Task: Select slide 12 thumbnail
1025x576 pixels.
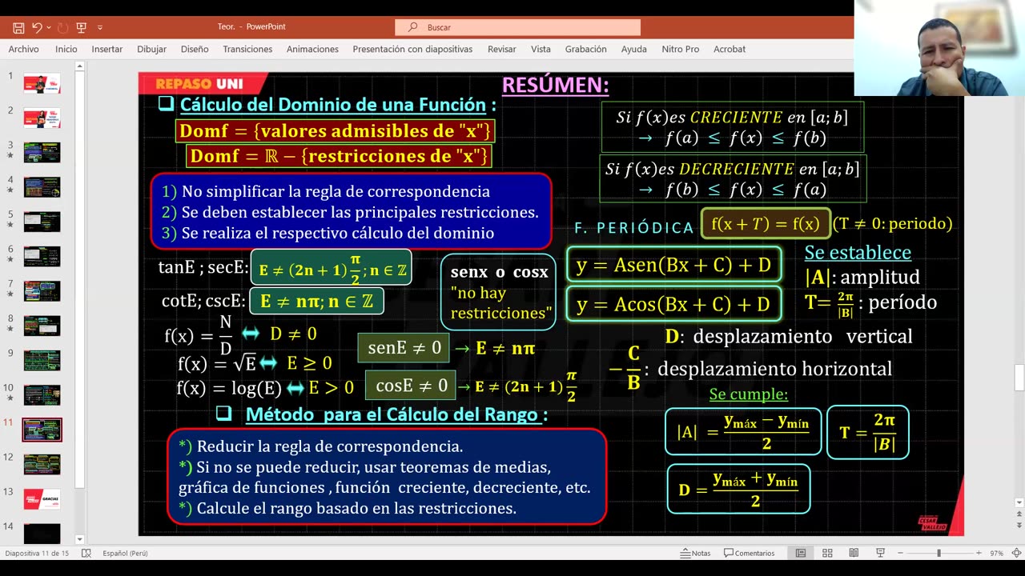Action: click(x=42, y=464)
